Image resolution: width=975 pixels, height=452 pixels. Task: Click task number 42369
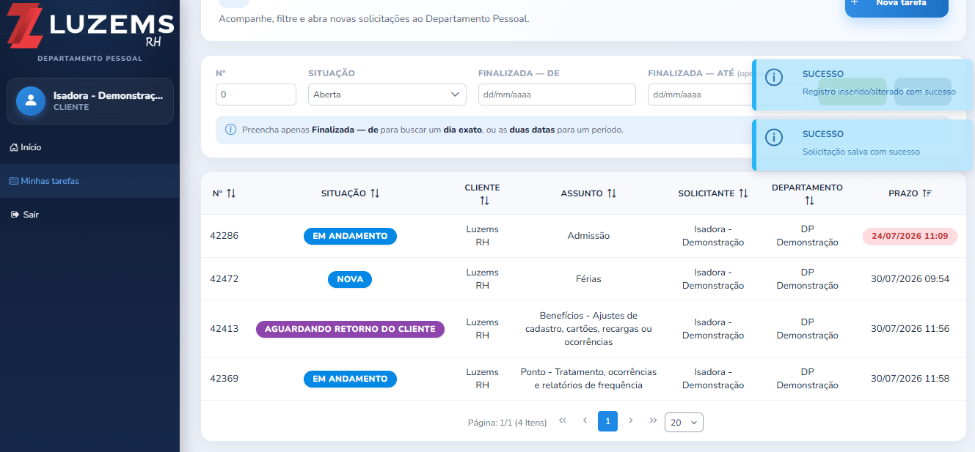[224, 379]
